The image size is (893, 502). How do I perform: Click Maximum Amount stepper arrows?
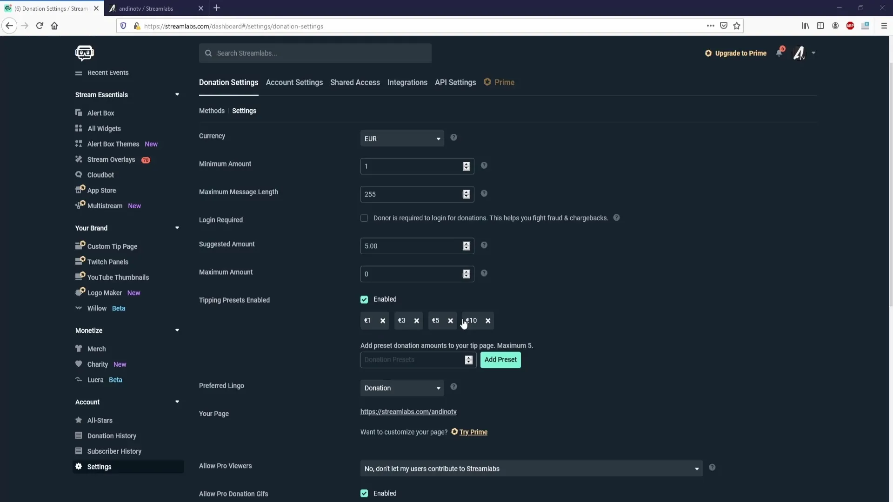point(466,274)
